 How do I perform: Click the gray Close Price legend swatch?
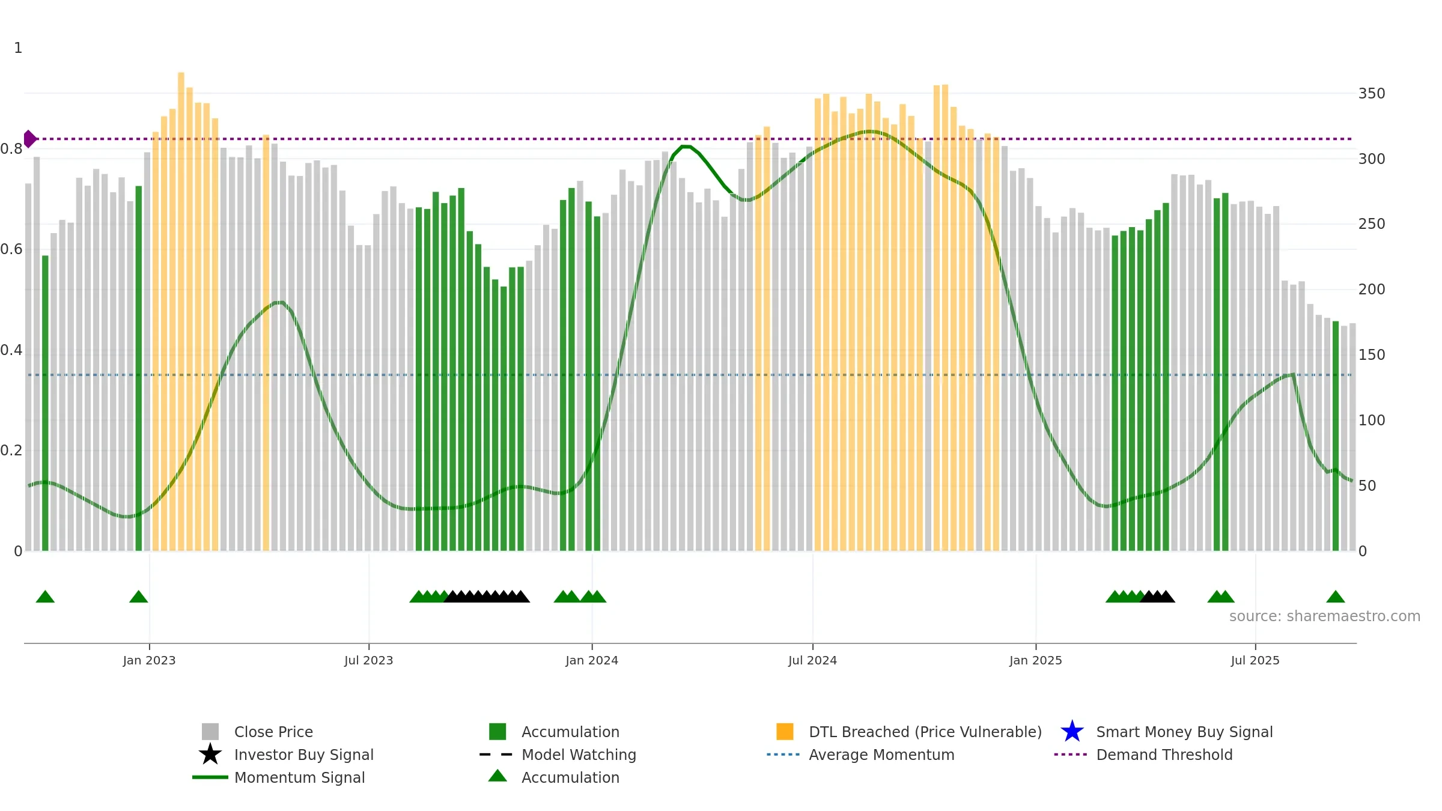coord(210,732)
